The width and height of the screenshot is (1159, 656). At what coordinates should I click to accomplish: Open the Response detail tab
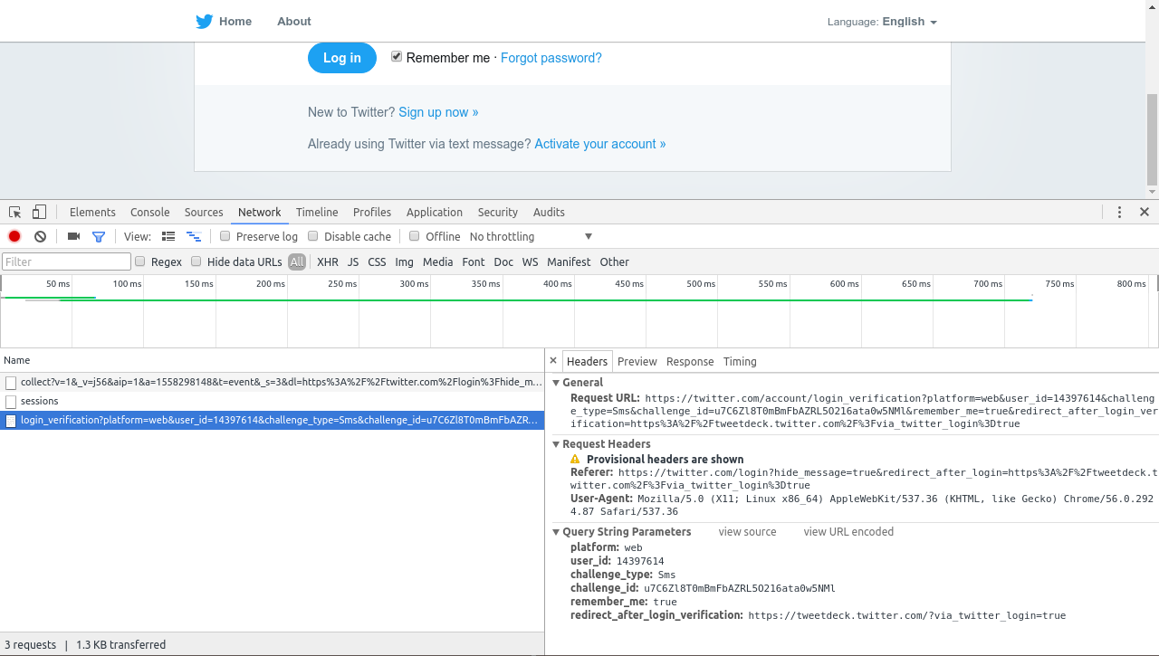tap(690, 361)
